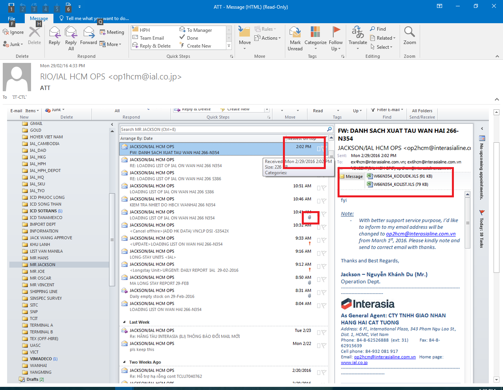
Task: Go to next item with the down arrow
Action: [57, 7]
